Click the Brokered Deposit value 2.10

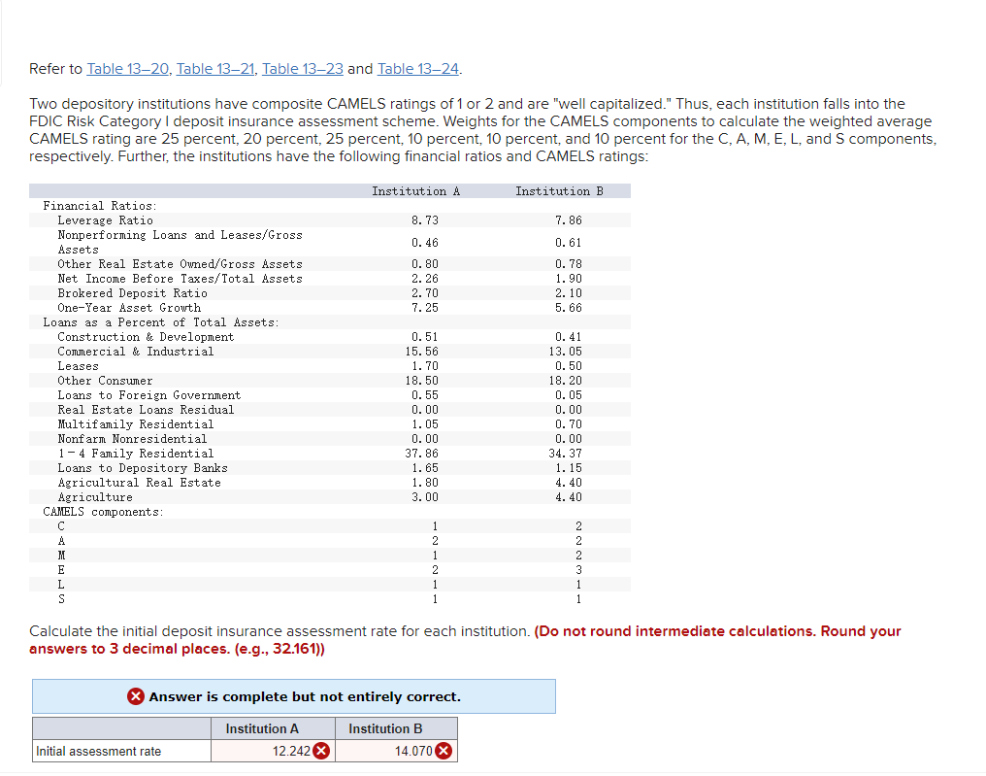click(569, 293)
